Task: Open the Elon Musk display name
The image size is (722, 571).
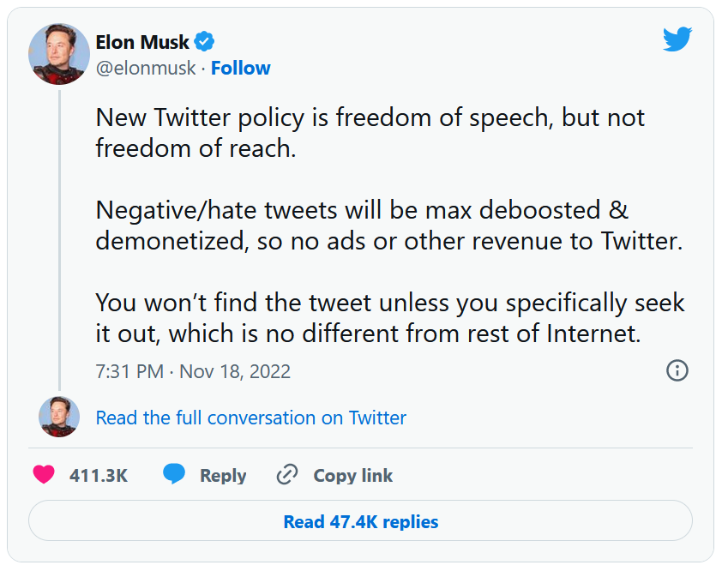Action: (x=142, y=41)
